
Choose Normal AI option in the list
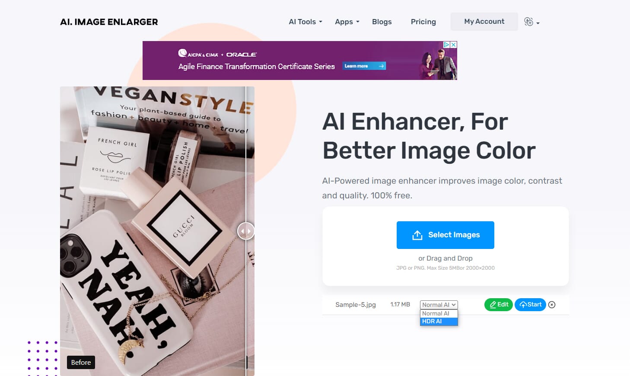439,313
